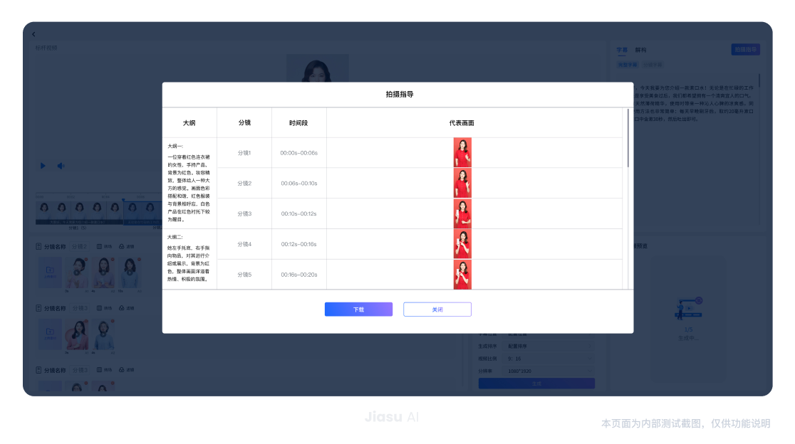
Task: Click the back arrow icon at top left
Action: tap(33, 33)
